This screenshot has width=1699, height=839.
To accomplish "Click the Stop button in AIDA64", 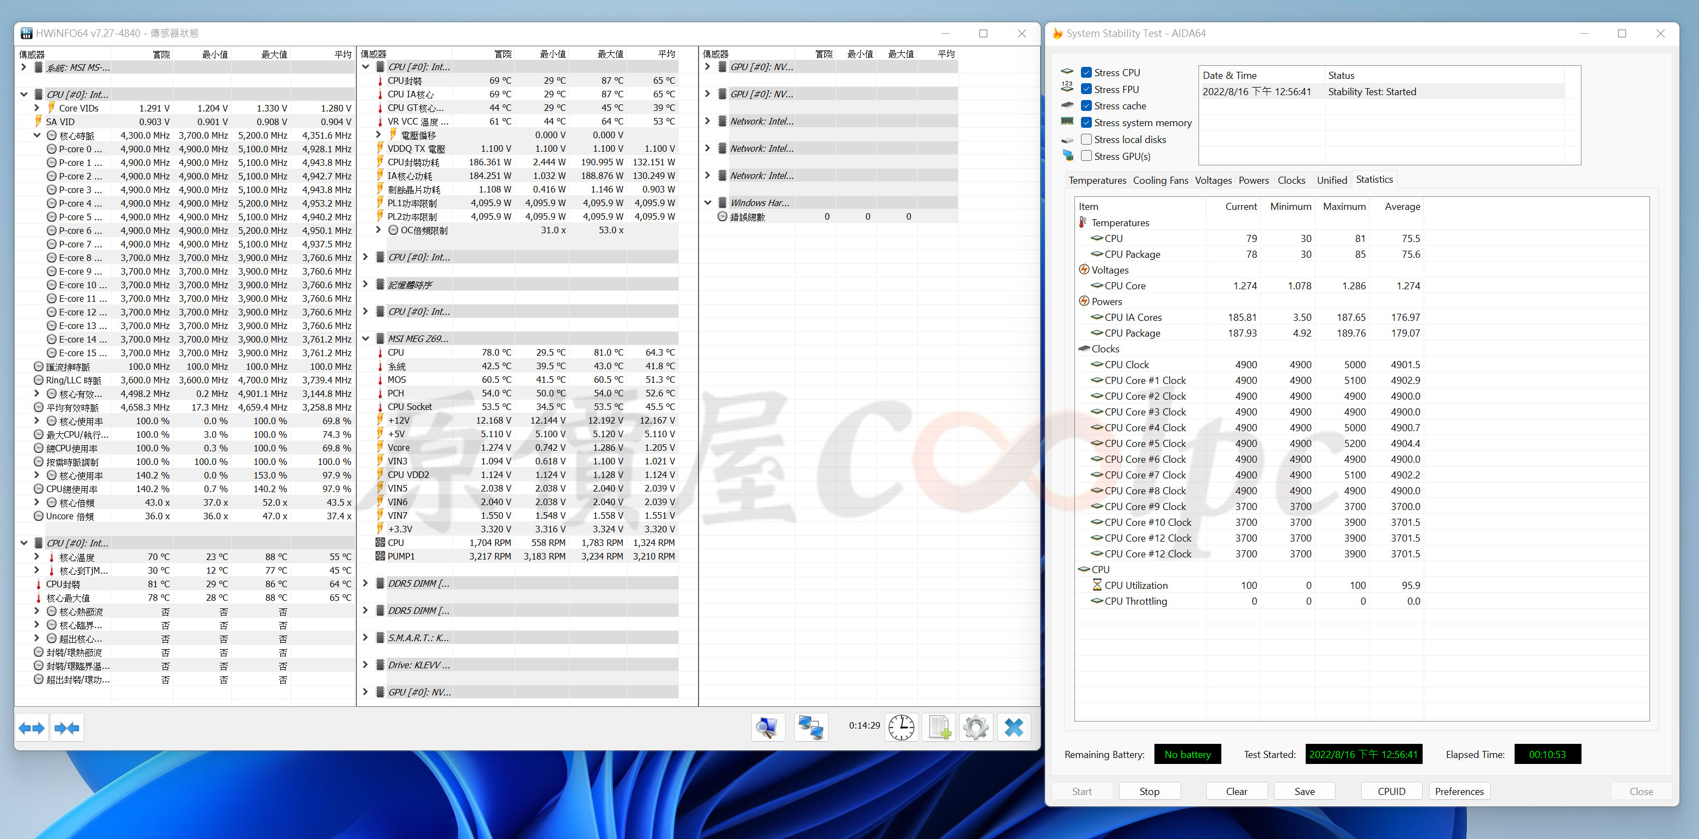I will tap(1149, 791).
